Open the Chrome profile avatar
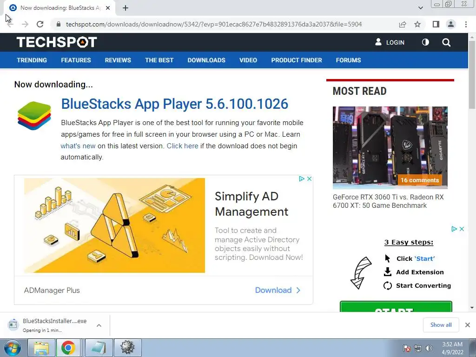This screenshot has height=357, width=476. [x=451, y=24]
